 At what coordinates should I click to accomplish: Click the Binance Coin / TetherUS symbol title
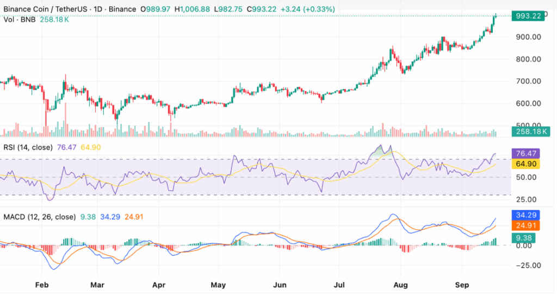coord(45,9)
